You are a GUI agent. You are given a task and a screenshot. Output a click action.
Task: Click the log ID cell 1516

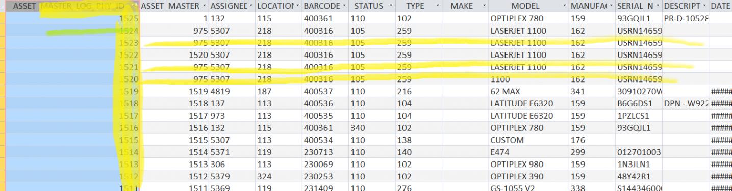click(72, 127)
